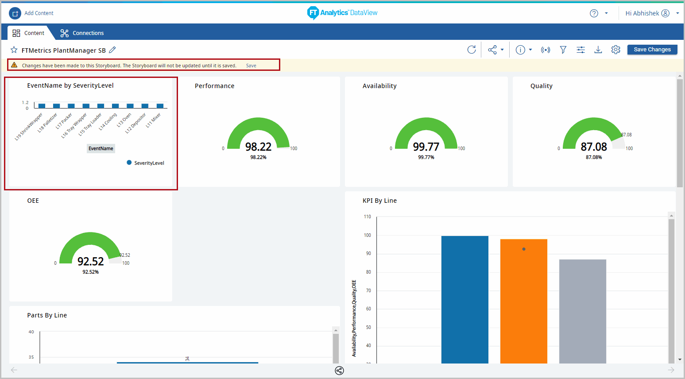This screenshot has width=685, height=379.
Task: Click the Add Content label
Action: pos(39,13)
